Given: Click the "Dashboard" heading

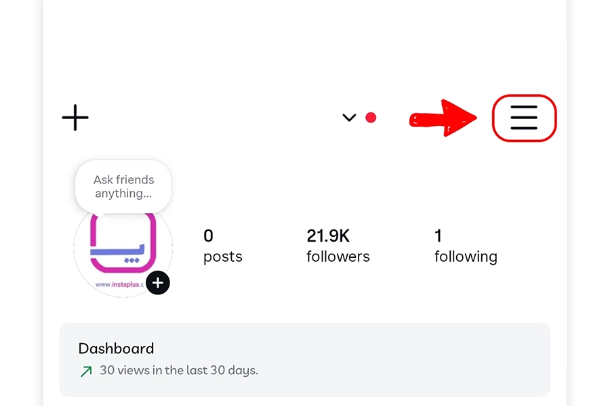Looking at the screenshot, I should [x=117, y=348].
